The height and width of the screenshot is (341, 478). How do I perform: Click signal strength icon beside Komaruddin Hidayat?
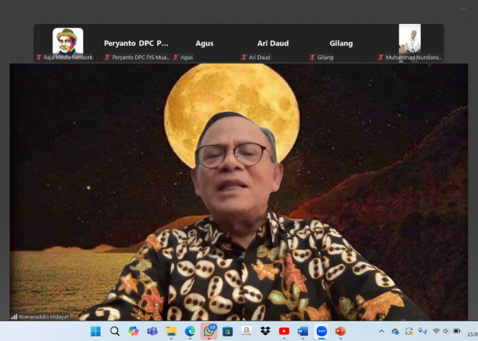[14, 317]
